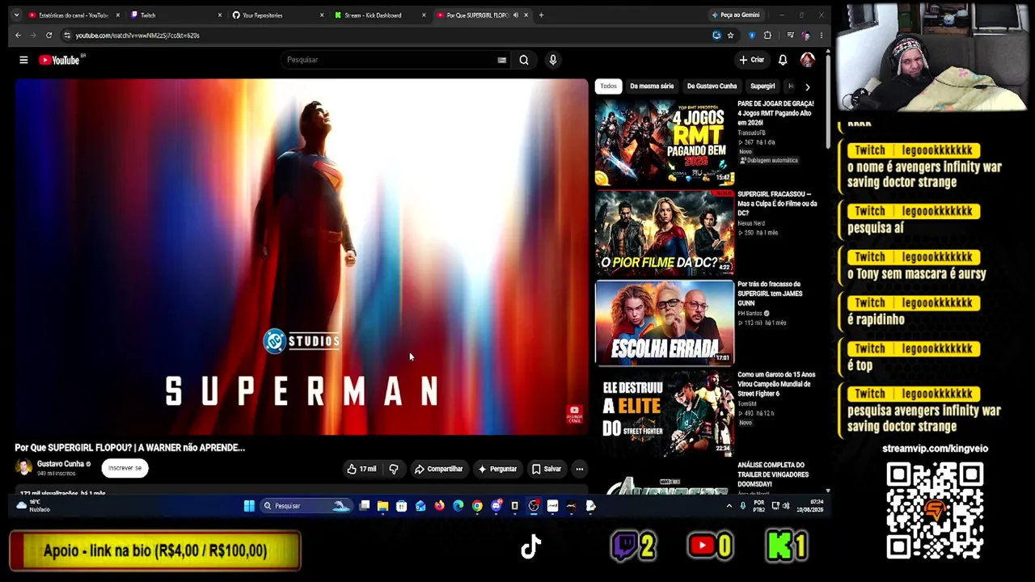The width and height of the screenshot is (1035, 582).
Task: Click the Superman video player
Action: (301, 257)
